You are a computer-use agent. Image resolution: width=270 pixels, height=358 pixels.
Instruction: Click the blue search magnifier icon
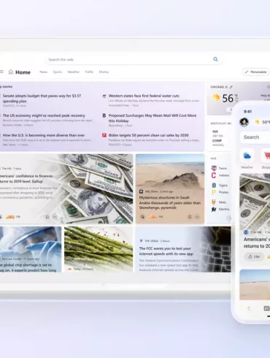(x=215, y=59)
